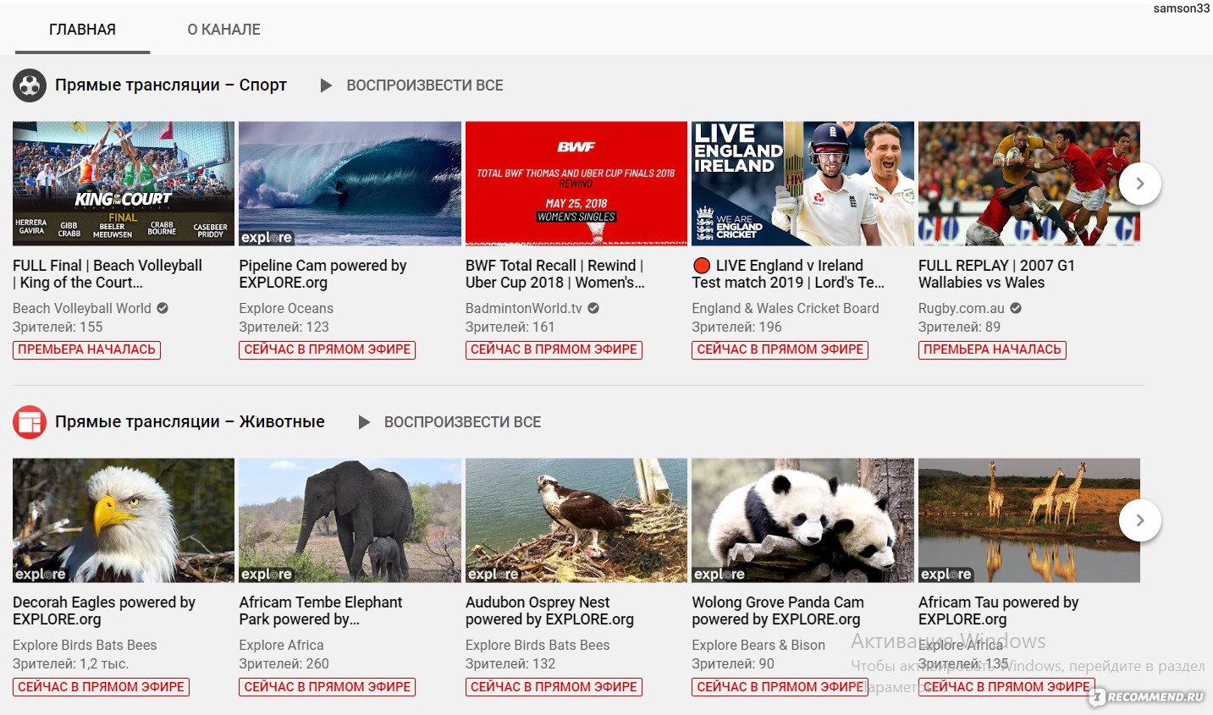Visit Beach Volleyball World channel
The image size is (1213, 715).
pyautogui.click(x=82, y=309)
